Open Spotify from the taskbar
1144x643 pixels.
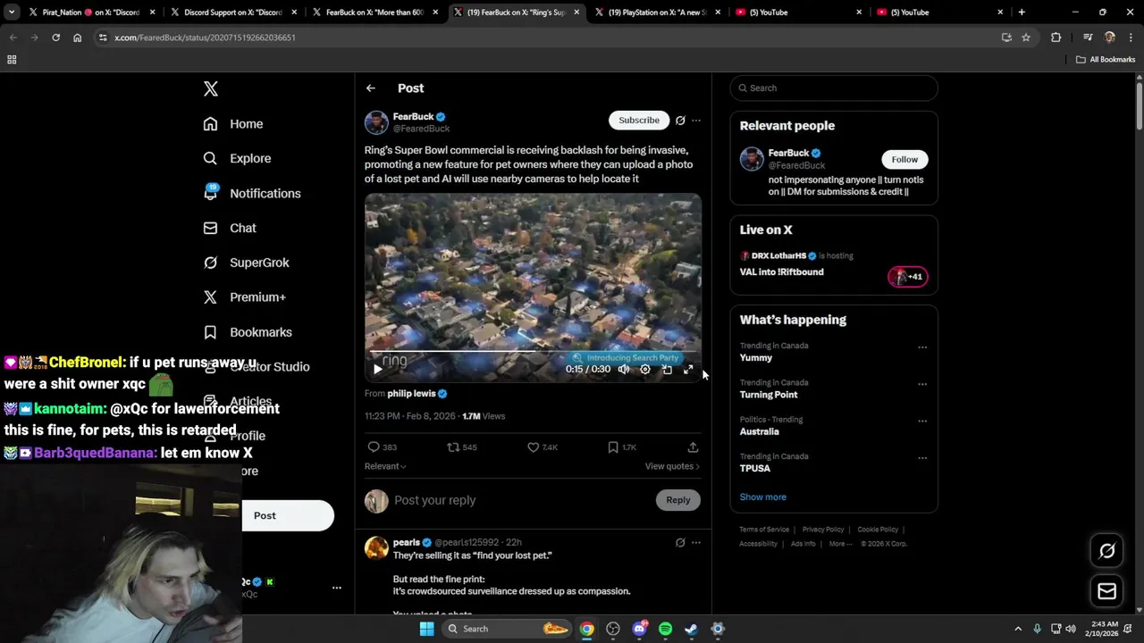pos(665,629)
